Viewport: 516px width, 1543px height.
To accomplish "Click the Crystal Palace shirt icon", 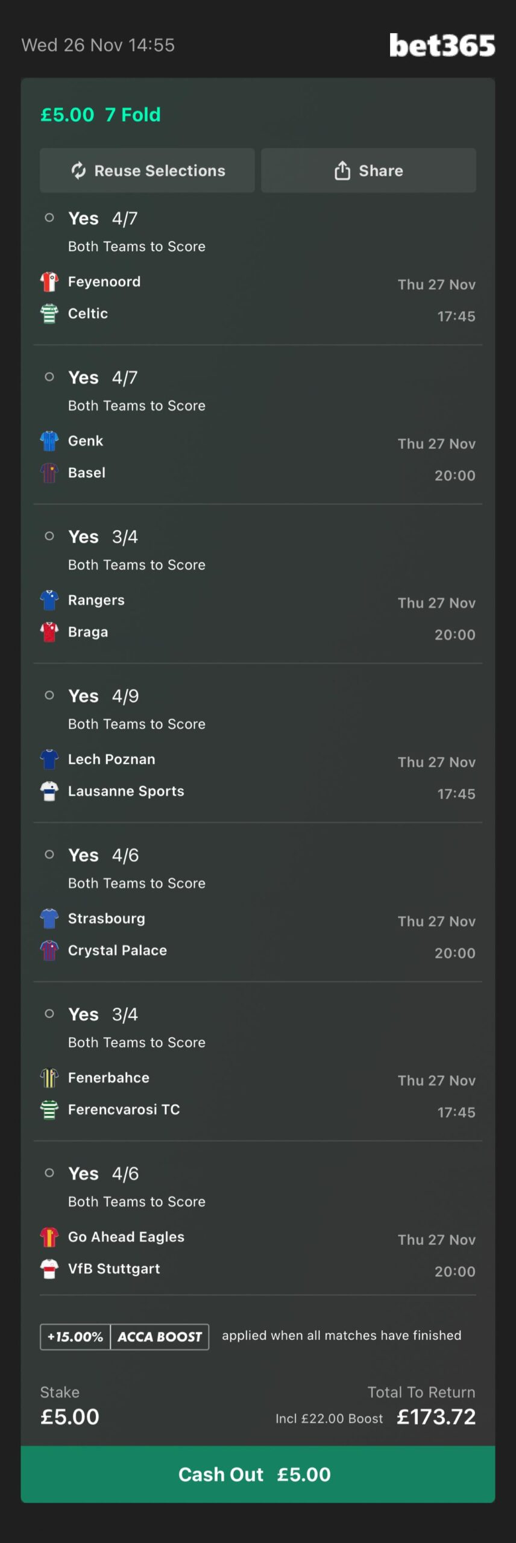I will click(x=49, y=950).
